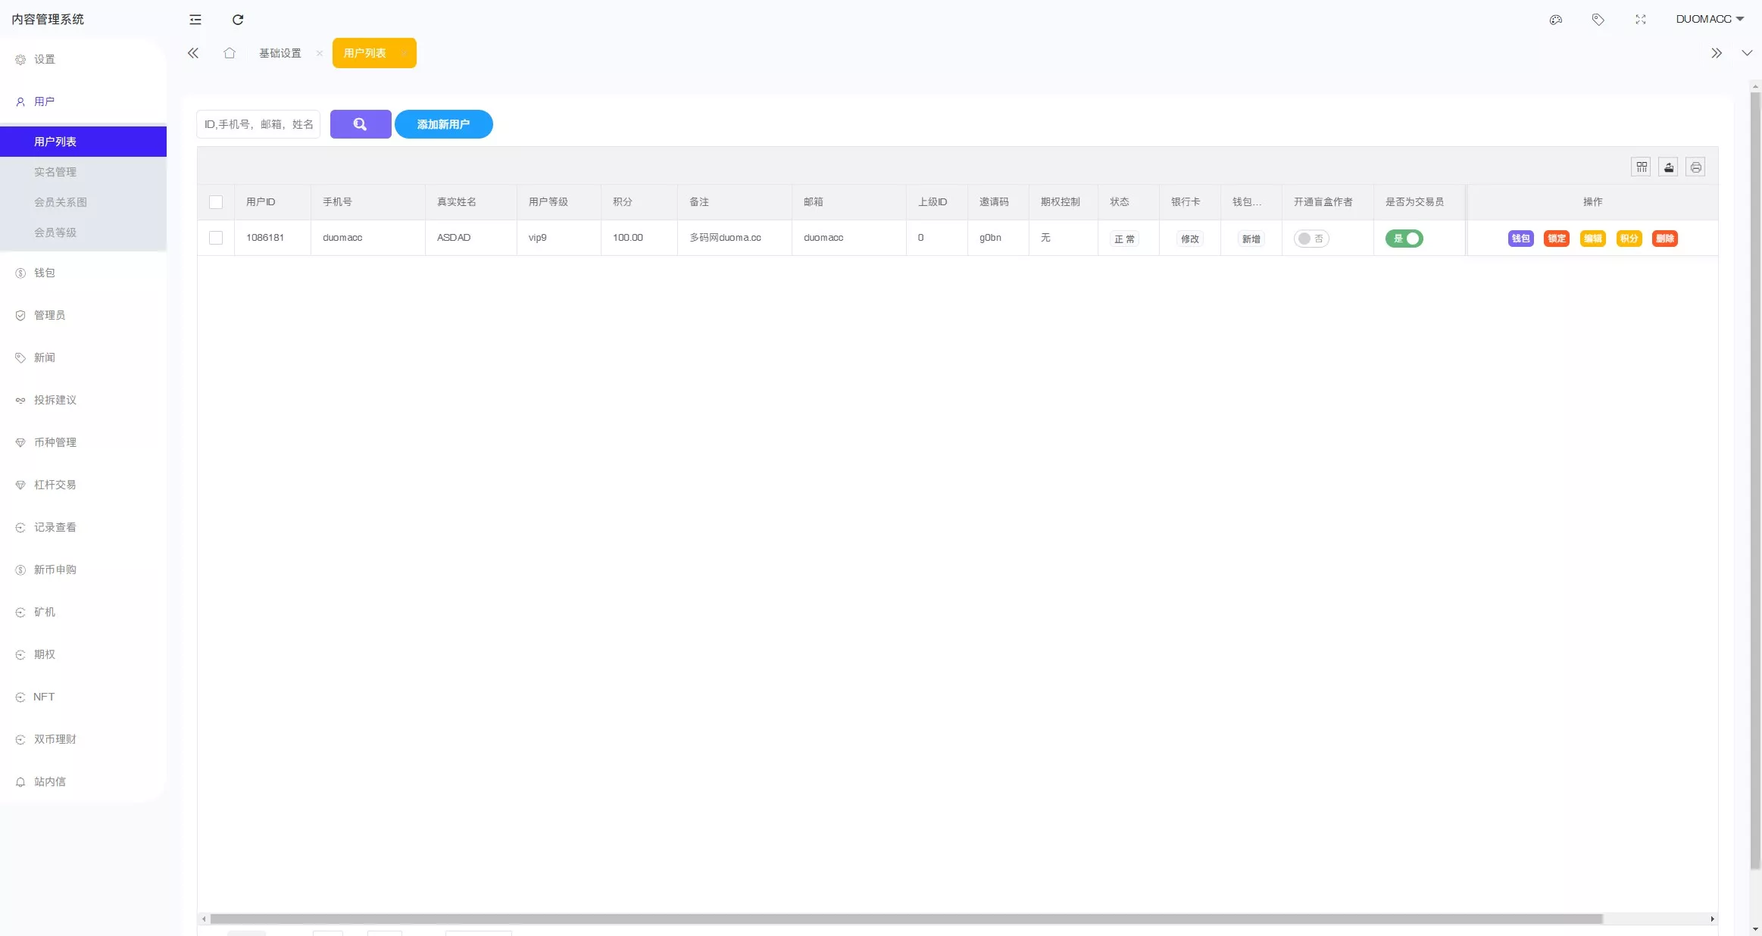Click the 添加新用户 button
This screenshot has height=936, width=1762.
click(x=443, y=124)
